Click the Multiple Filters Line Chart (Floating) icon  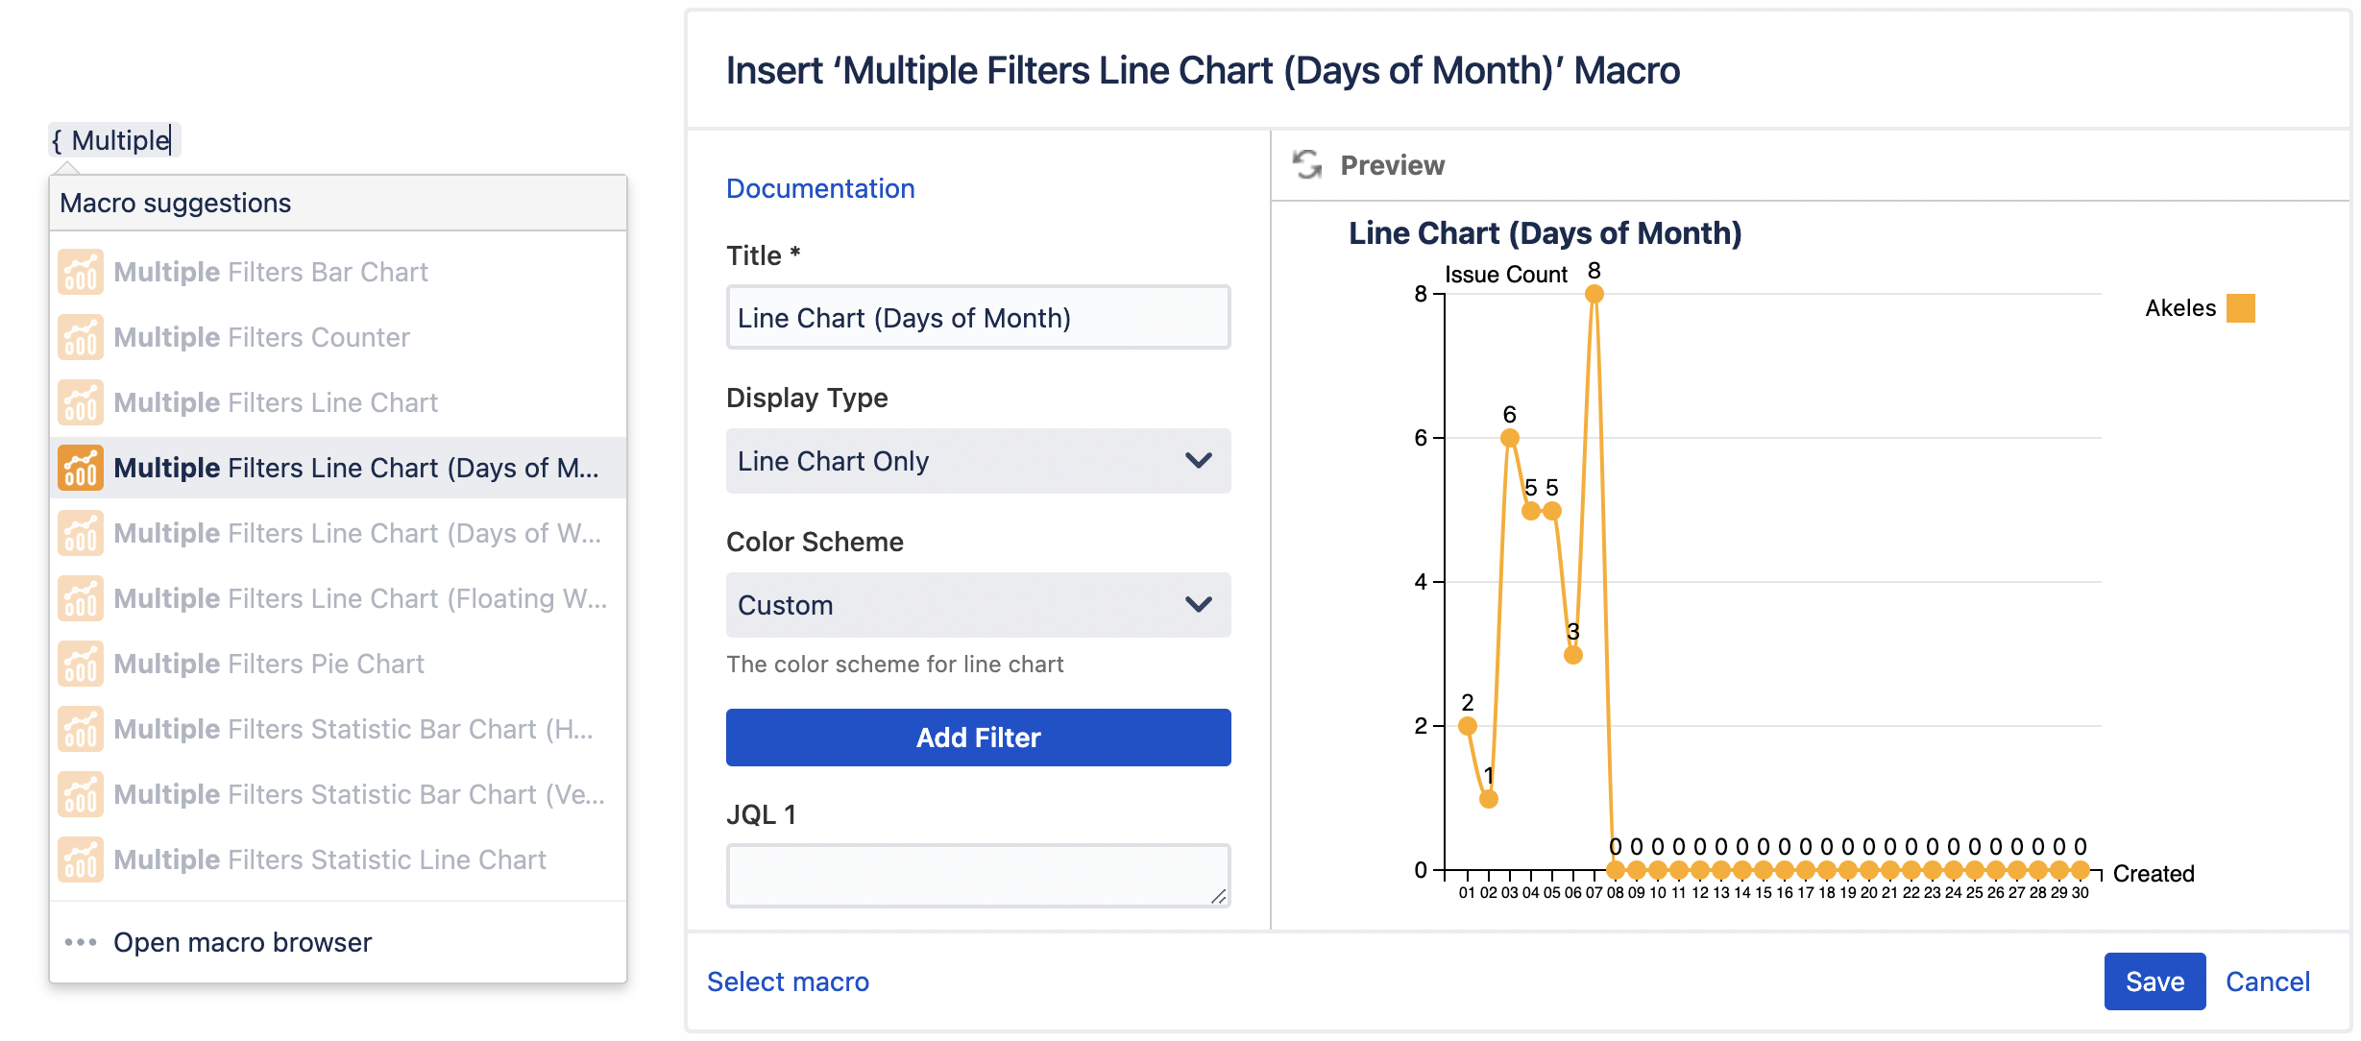(80, 597)
